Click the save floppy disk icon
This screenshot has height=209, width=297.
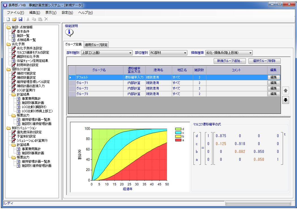(20, 19)
